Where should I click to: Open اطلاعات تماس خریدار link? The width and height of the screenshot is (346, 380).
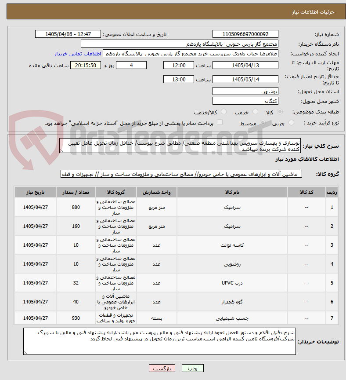click(78, 54)
